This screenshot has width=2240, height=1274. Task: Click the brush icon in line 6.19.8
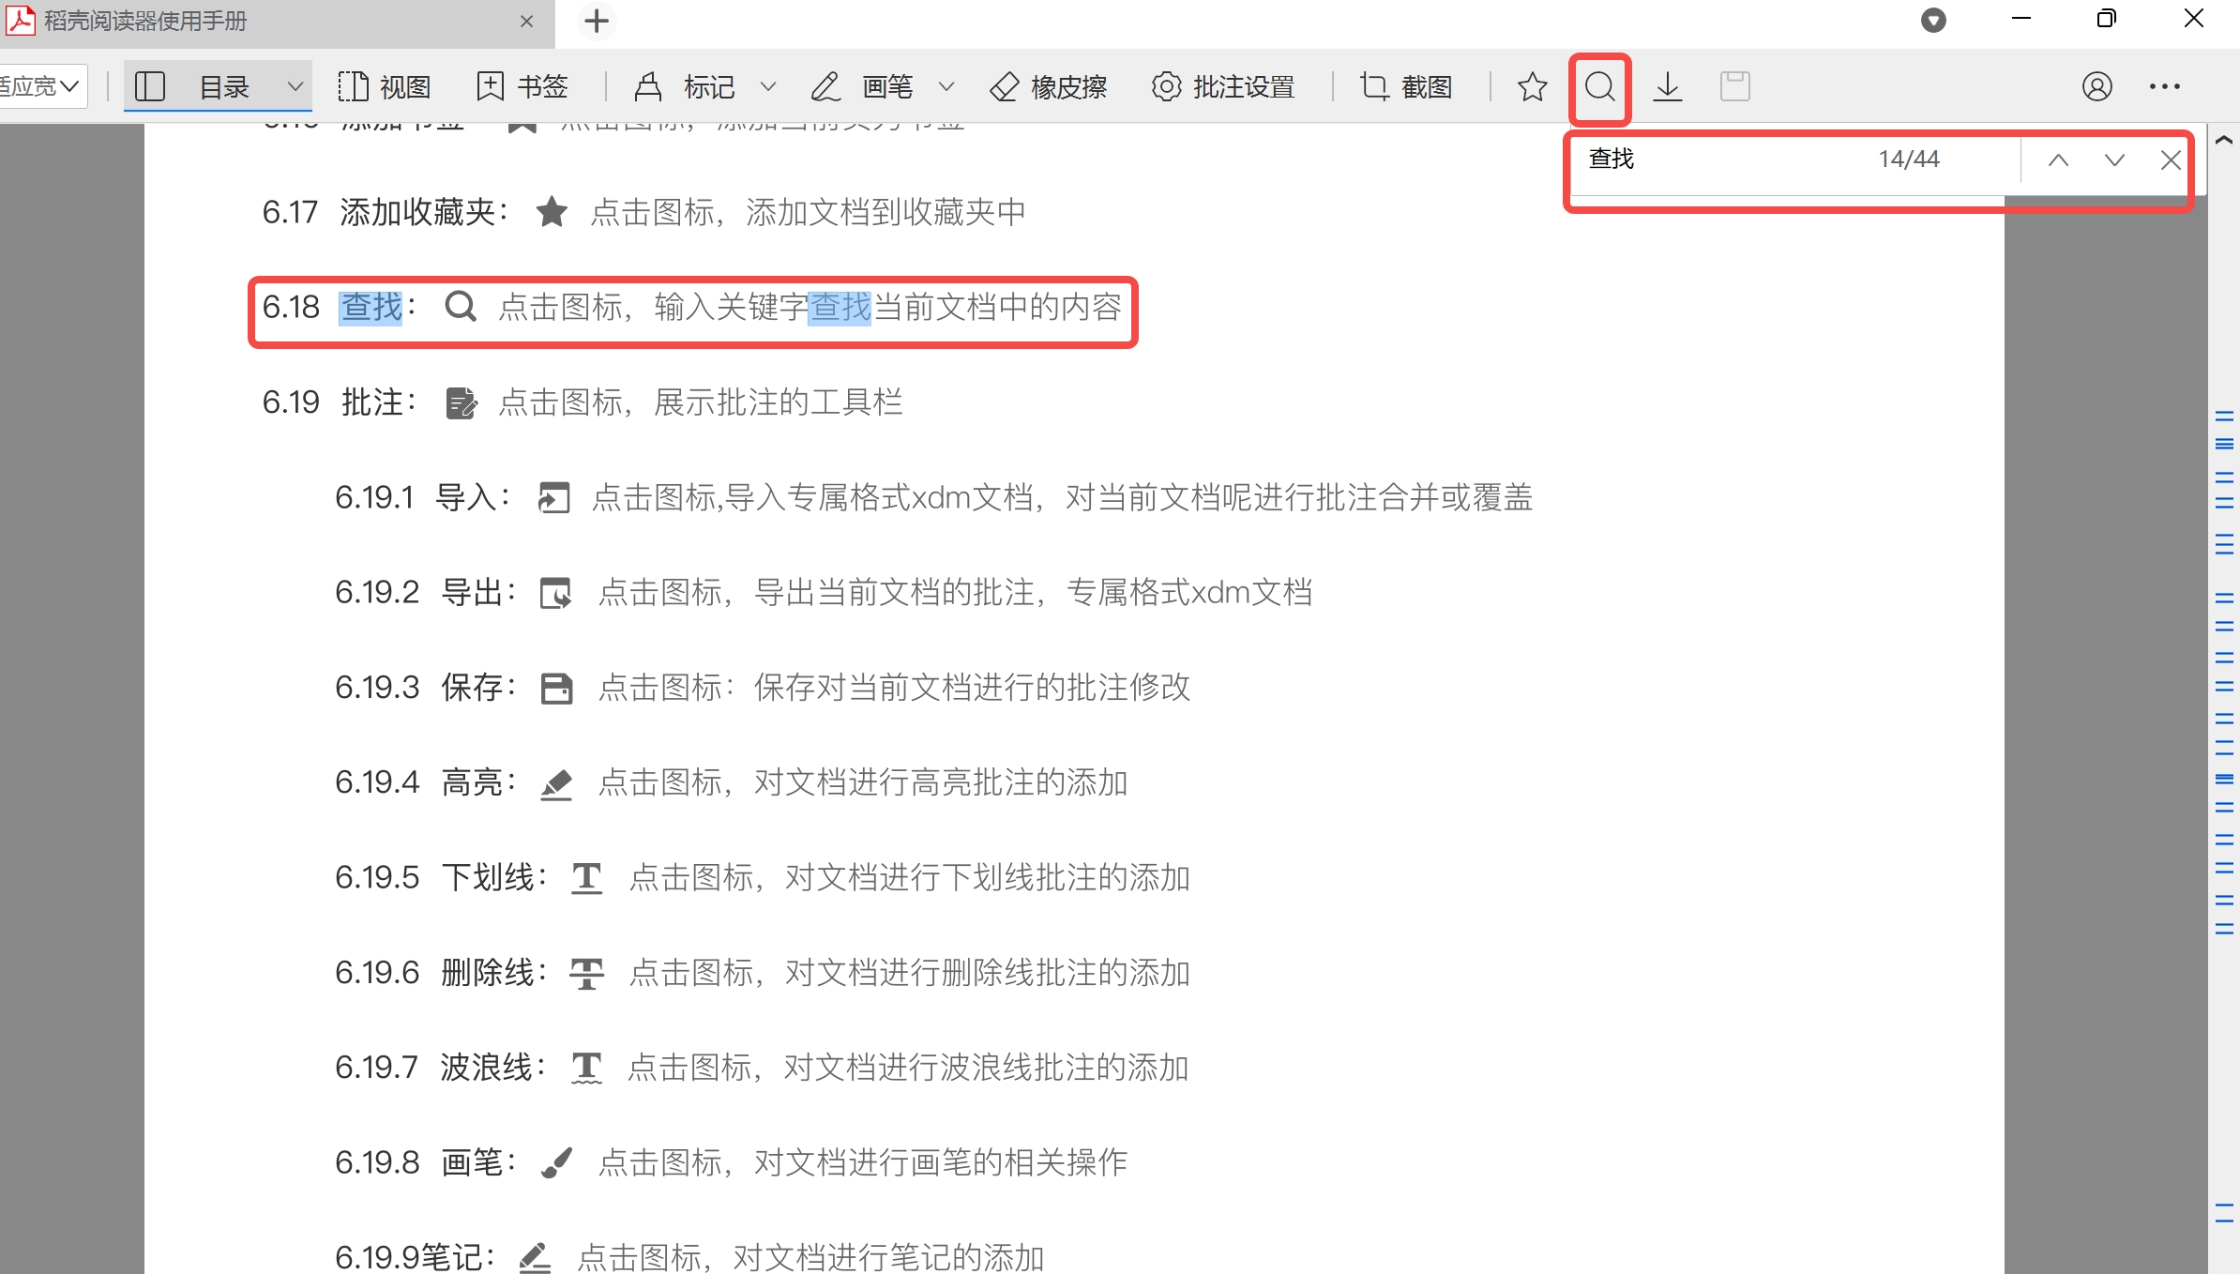(556, 1163)
